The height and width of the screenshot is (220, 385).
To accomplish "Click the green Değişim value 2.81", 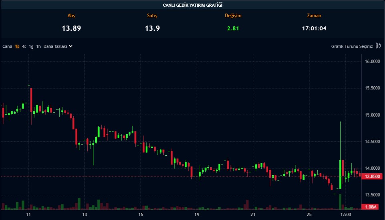I will coord(233,28).
